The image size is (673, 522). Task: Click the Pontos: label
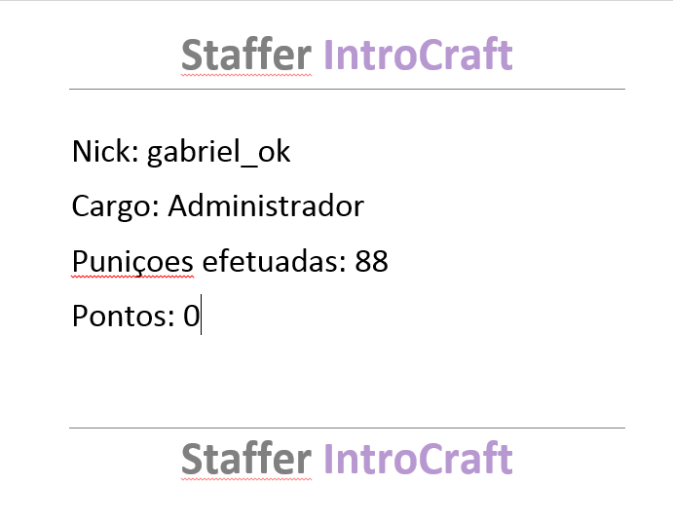coord(124,316)
